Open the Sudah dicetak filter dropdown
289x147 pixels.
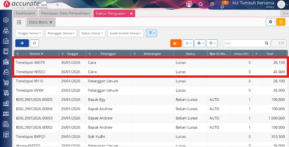tap(125, 33)
